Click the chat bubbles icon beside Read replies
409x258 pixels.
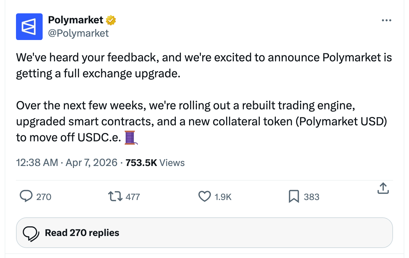tap(31, 233)
